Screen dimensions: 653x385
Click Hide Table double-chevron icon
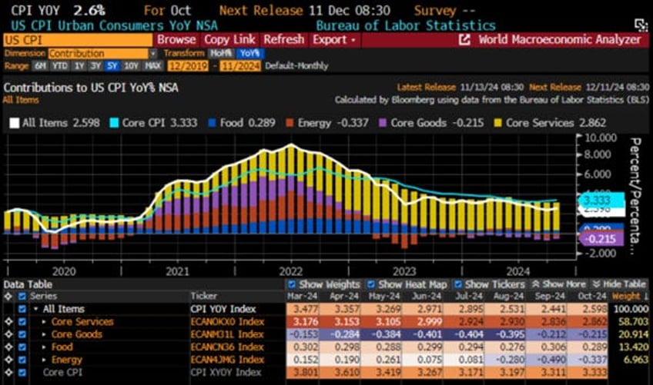click(596, 284)
